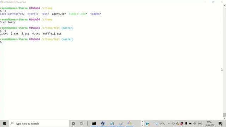Open battery status tray icon
This screenshot has width=226, height=127.
[190, 123]
